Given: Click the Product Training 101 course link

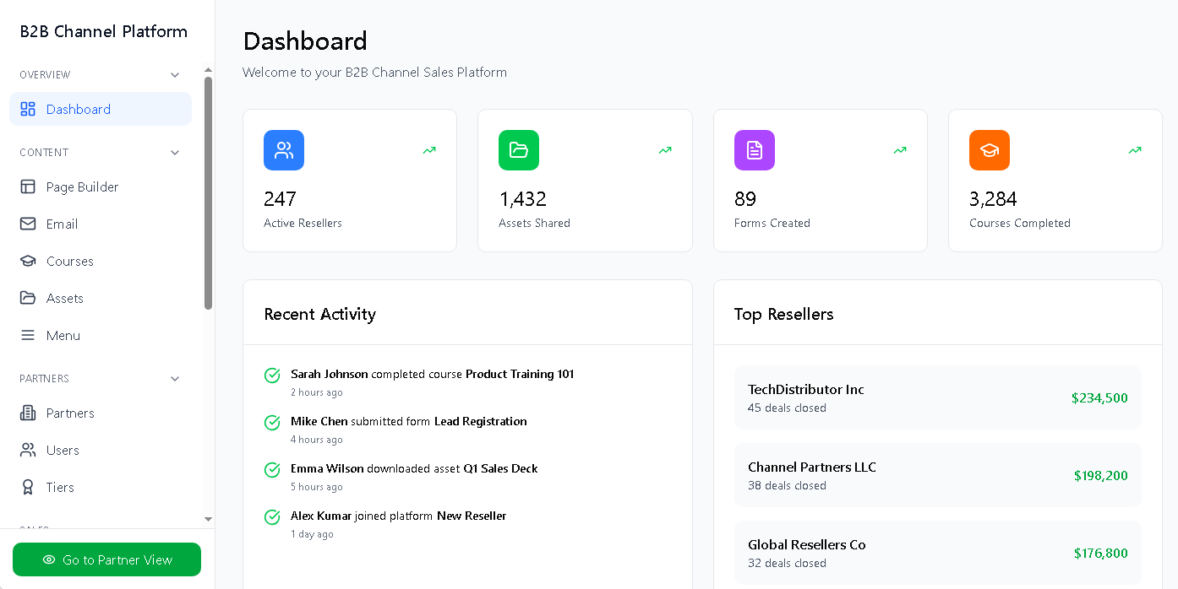Looking at the screenshot, I should point(520,374).
